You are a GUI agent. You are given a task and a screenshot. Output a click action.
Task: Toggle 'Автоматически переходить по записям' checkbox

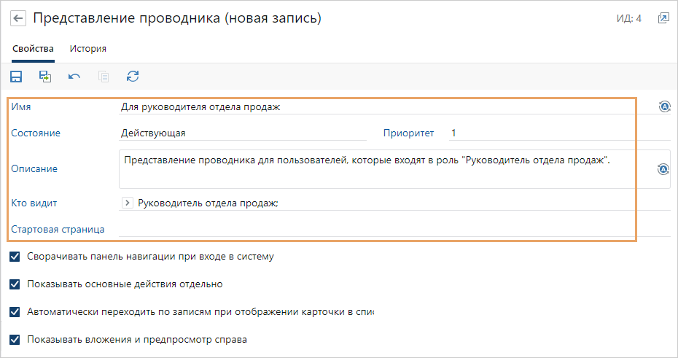(x=15, y=312)
